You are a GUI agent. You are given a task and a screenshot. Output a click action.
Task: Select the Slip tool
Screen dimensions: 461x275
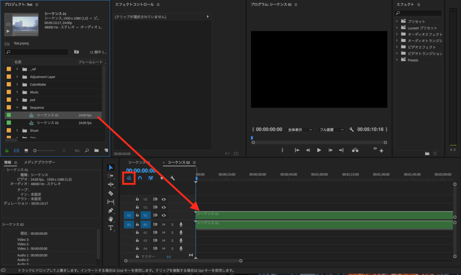(111, 202)
